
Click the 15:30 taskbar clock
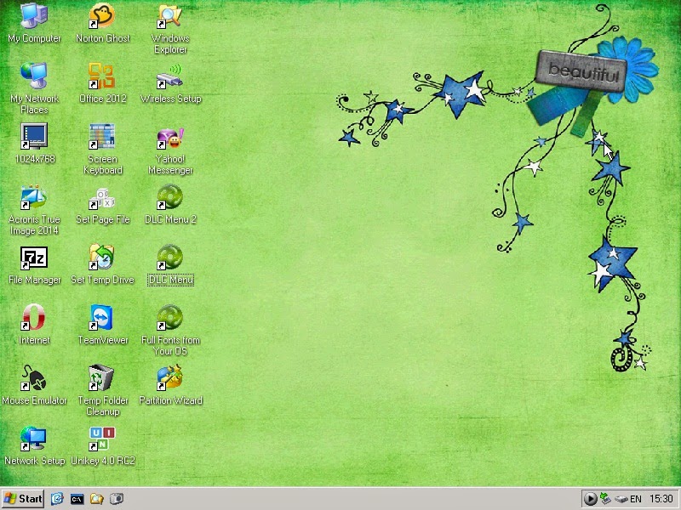(x=661, y=499)
